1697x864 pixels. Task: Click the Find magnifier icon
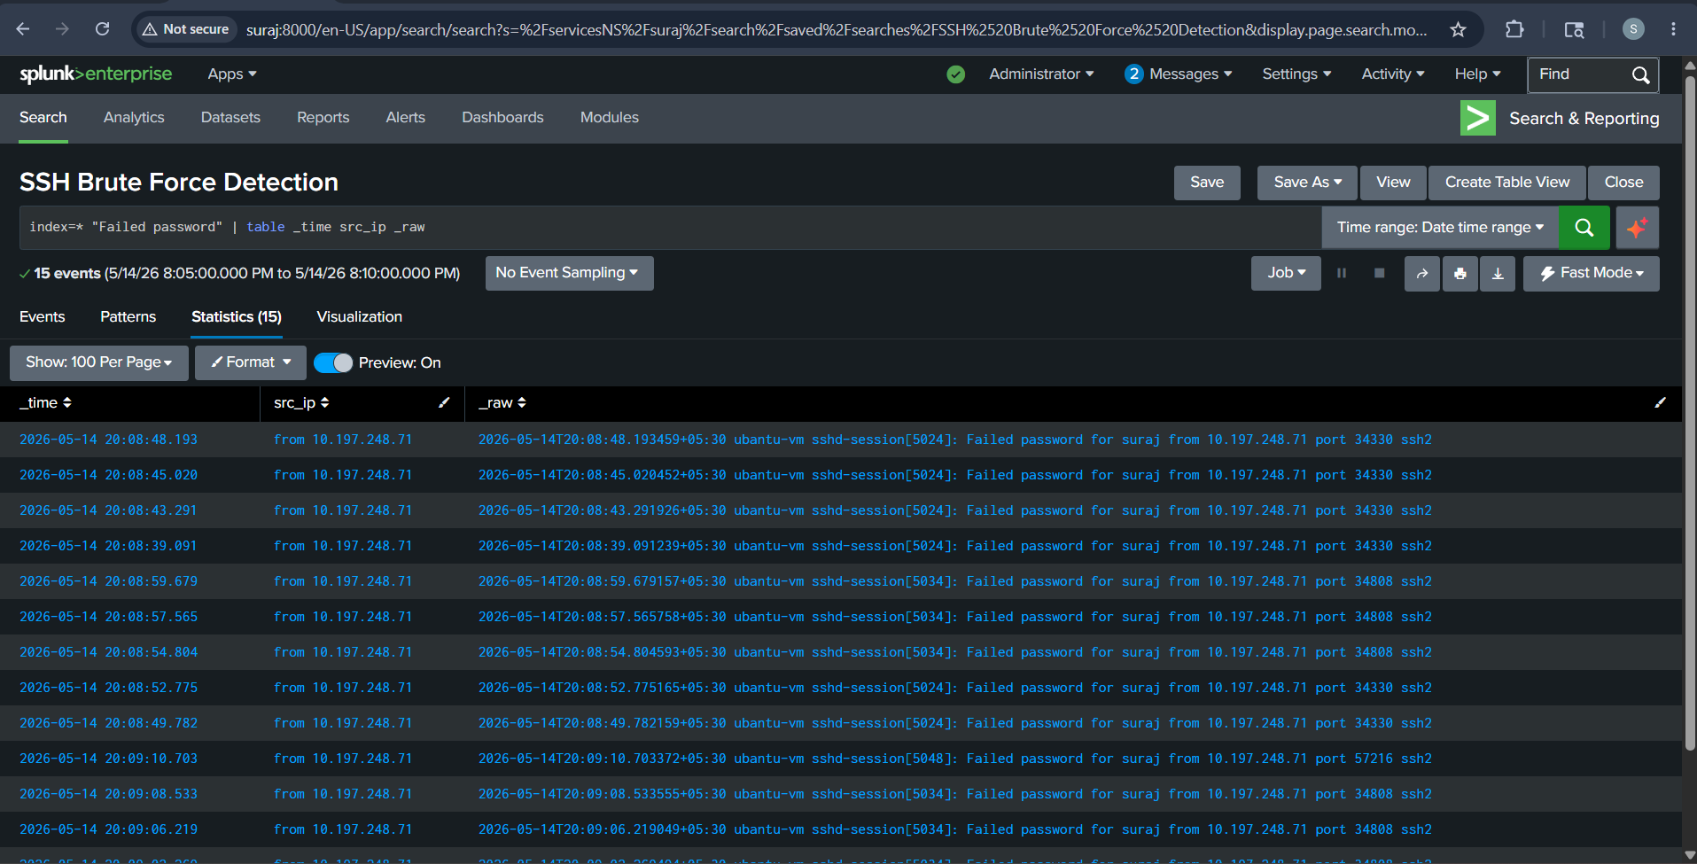click(x=1640, y=75)
